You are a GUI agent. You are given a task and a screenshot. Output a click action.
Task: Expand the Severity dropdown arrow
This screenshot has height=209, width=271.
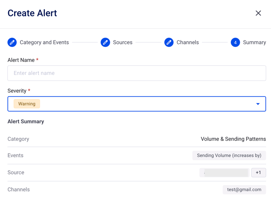(258, 104)
